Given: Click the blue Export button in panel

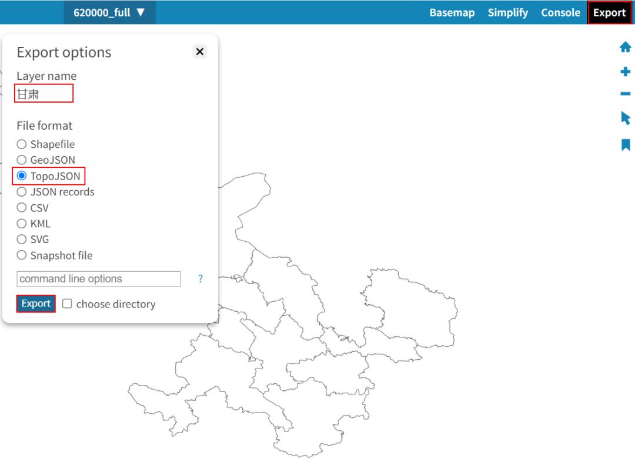Looking at the screenshot, I should tap(36, 303).
